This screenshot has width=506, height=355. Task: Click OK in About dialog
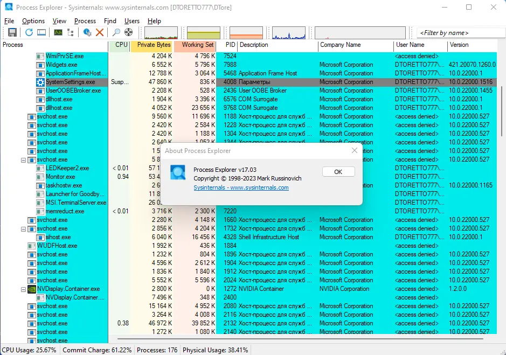pyautogui.click(x=338, y=172)
